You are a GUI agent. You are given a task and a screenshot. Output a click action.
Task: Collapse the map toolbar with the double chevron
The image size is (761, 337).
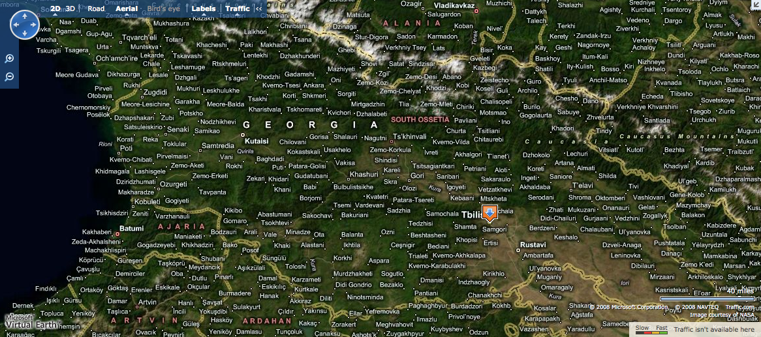[x=259, y=9]
